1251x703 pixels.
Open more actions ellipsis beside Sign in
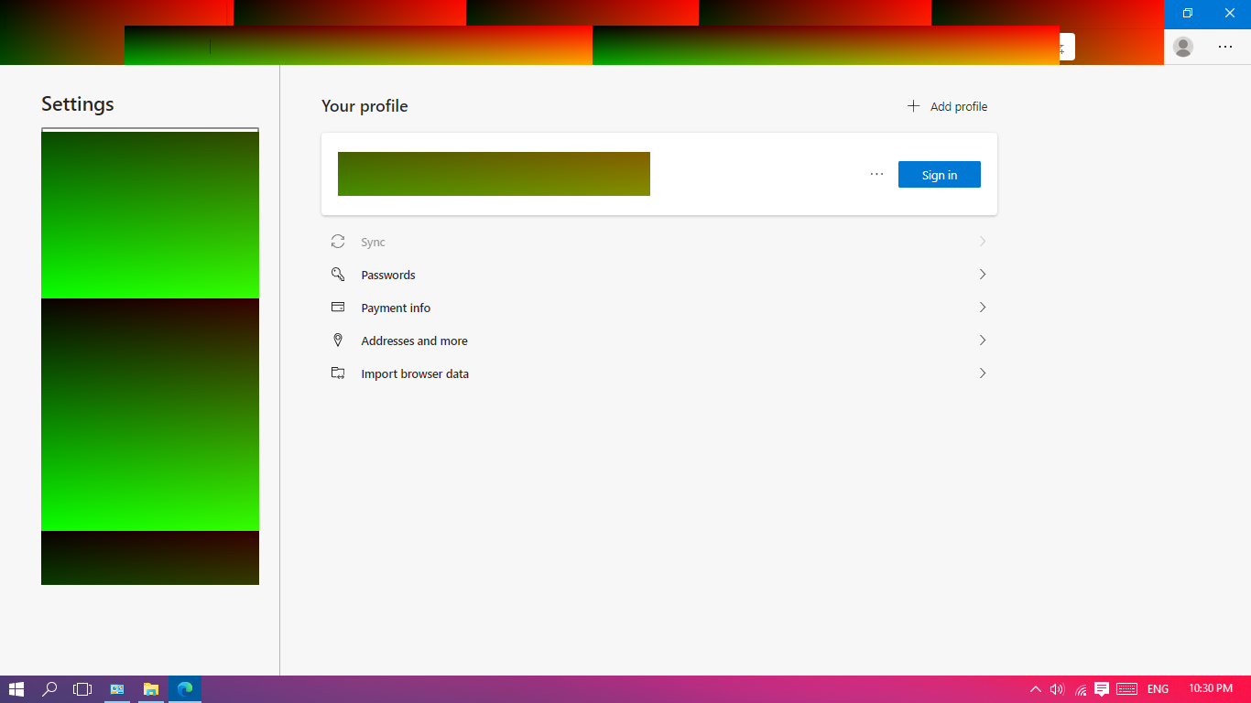click(877, 174)
